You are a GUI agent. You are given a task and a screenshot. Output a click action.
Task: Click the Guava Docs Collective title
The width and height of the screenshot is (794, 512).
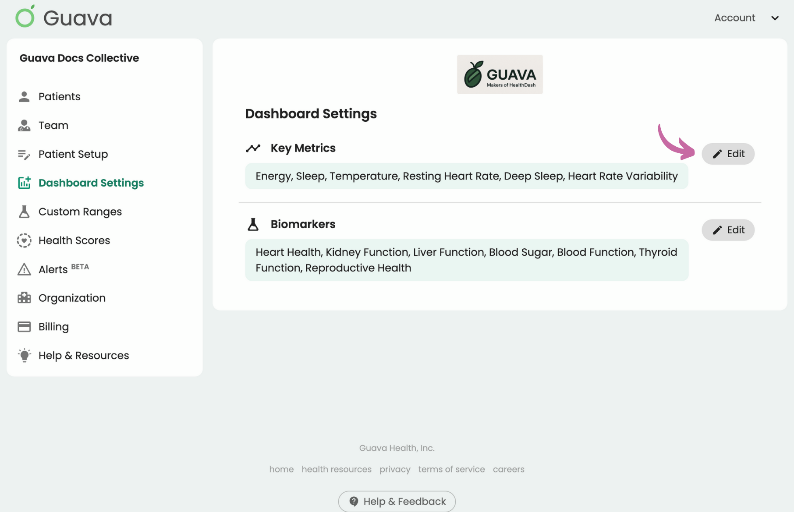point(79,58)
